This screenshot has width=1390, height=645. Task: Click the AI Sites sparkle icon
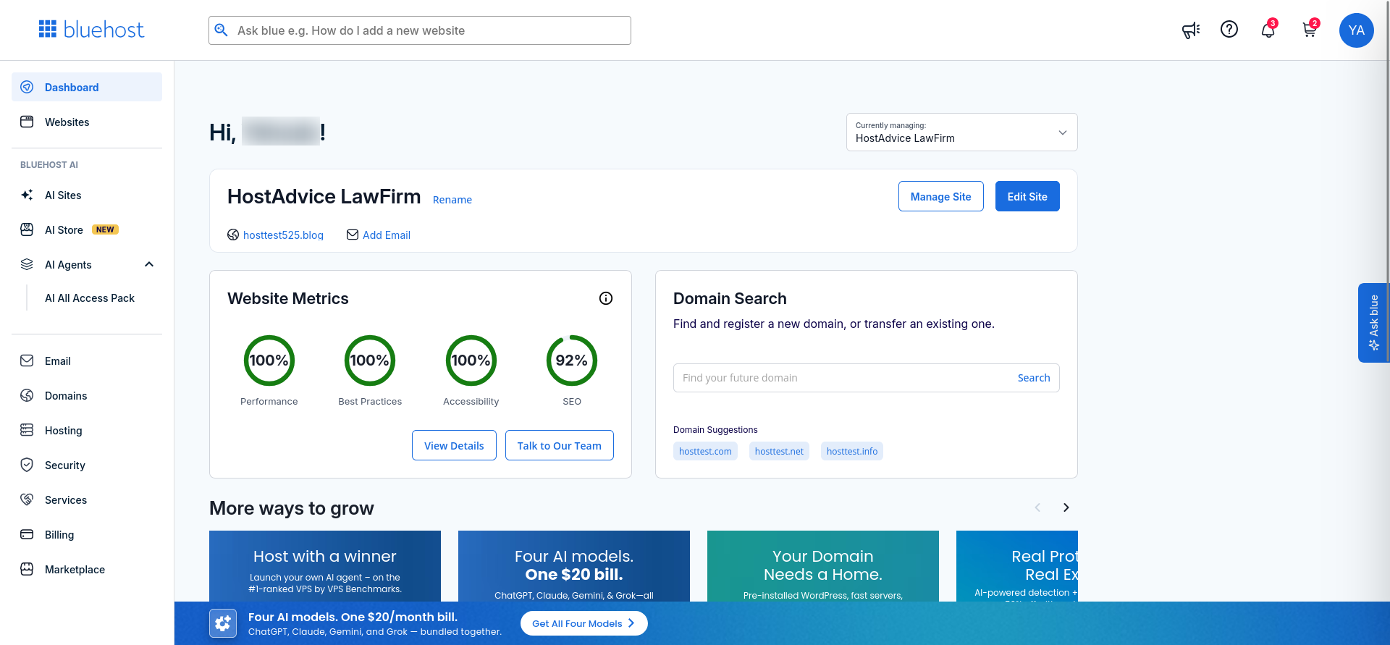coord(27,195)
